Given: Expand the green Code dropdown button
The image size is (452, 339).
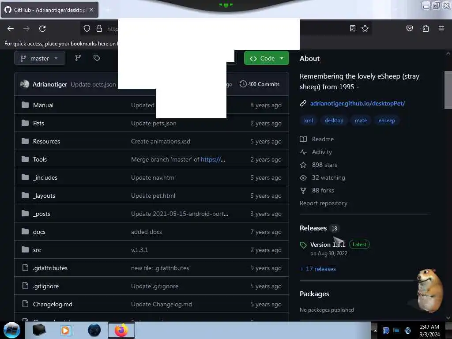Looking at the screenshot, I should click(x=266, y=58).
